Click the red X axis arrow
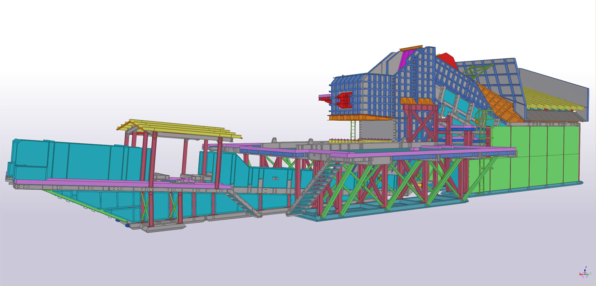596x286 pixels. [x=580, y=274]
